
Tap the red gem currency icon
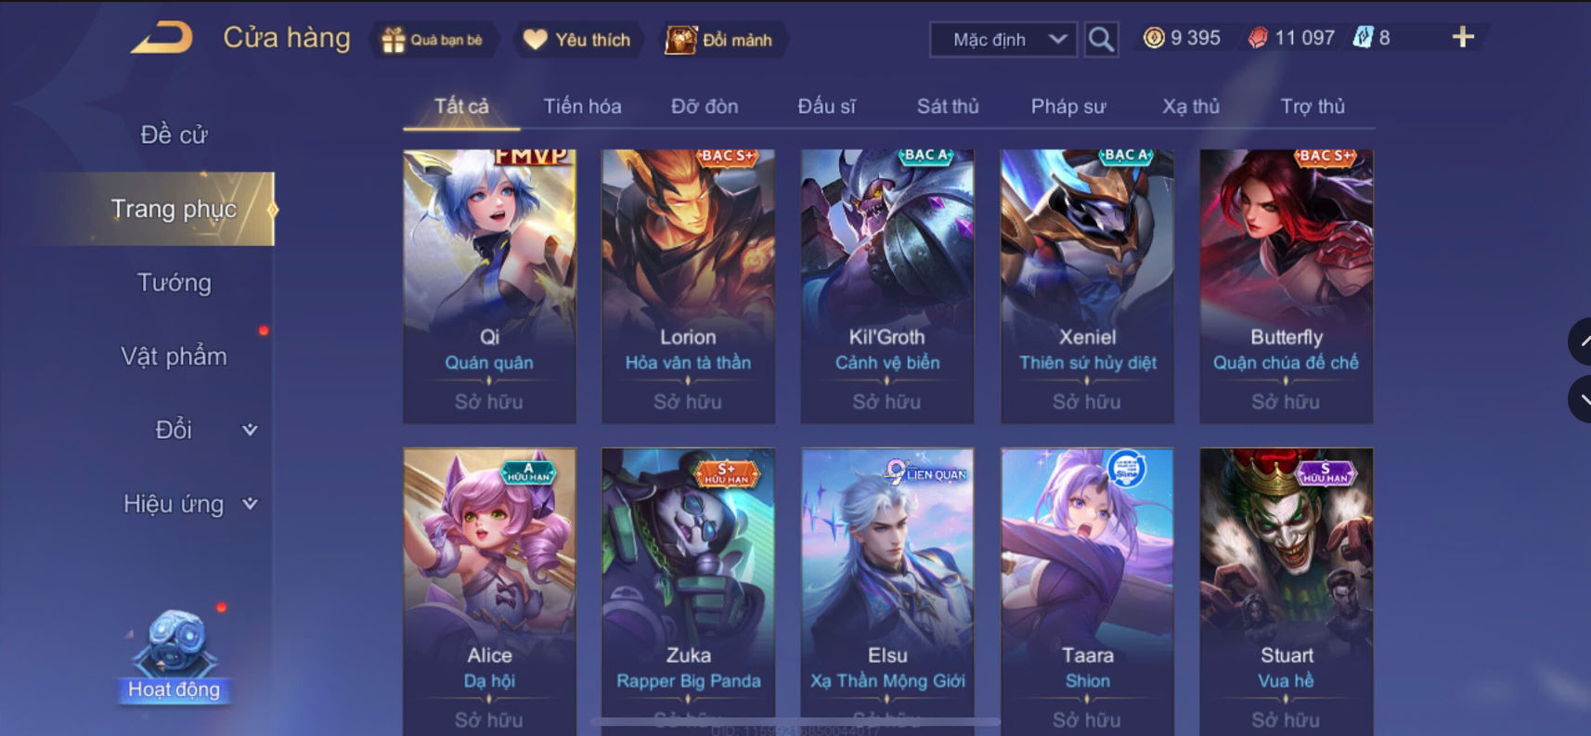[x=1258, y=38]
